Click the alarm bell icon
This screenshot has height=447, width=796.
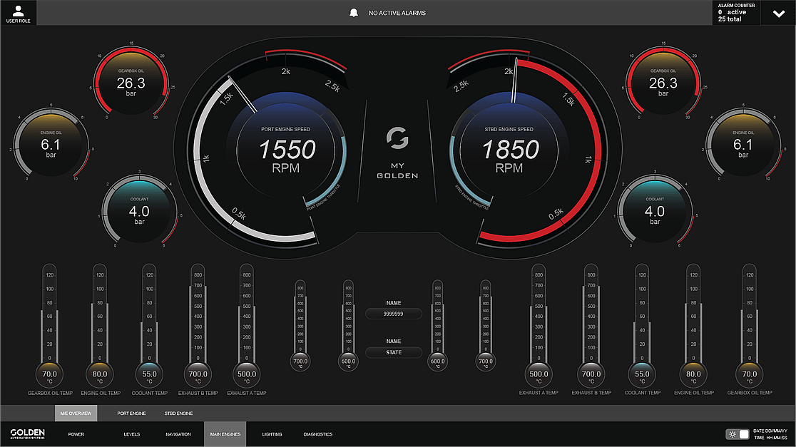(x=352, y=13)
